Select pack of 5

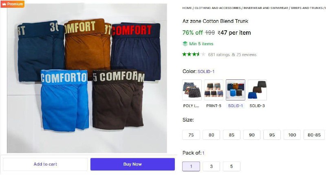click(x=231, y=166)
